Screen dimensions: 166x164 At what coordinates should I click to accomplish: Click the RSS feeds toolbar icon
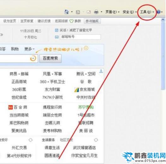[78, 12]
